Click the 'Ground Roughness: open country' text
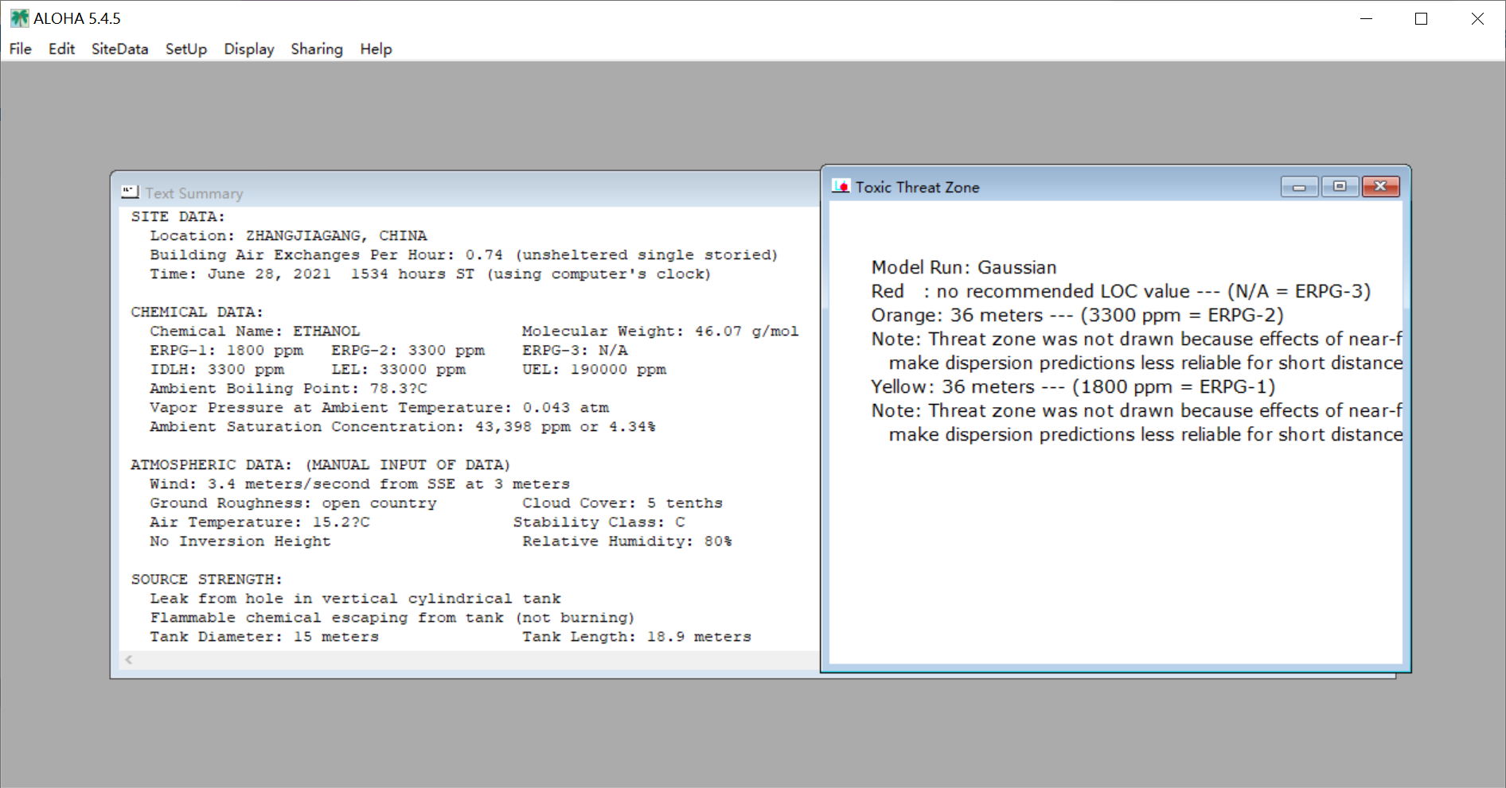The height and width of the screenshot is (788, 1506). pyautogui.click(x=293, y=503)
